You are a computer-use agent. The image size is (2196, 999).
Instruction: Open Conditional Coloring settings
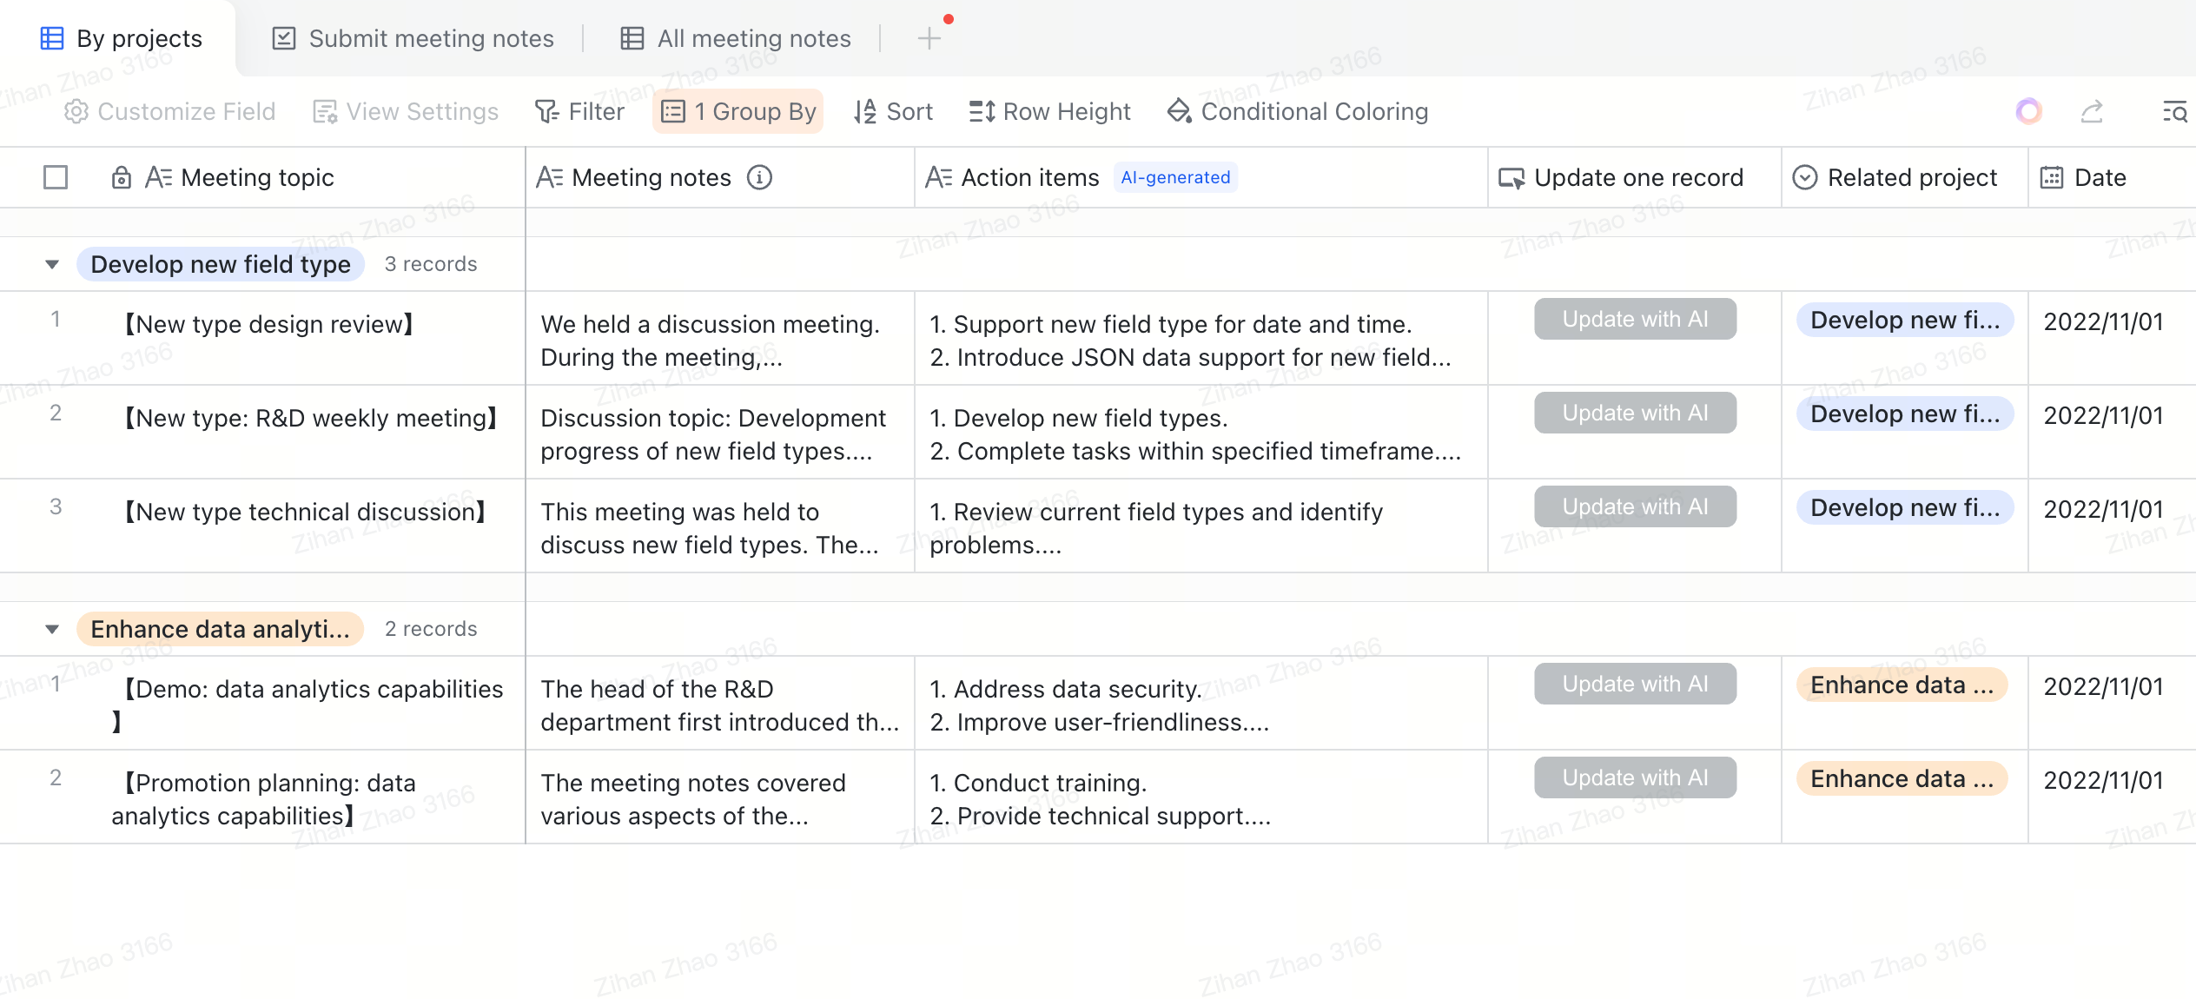tap(1298, 111)
